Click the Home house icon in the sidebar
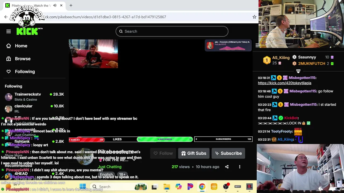 pyautogui.click(x=9, y=46)
